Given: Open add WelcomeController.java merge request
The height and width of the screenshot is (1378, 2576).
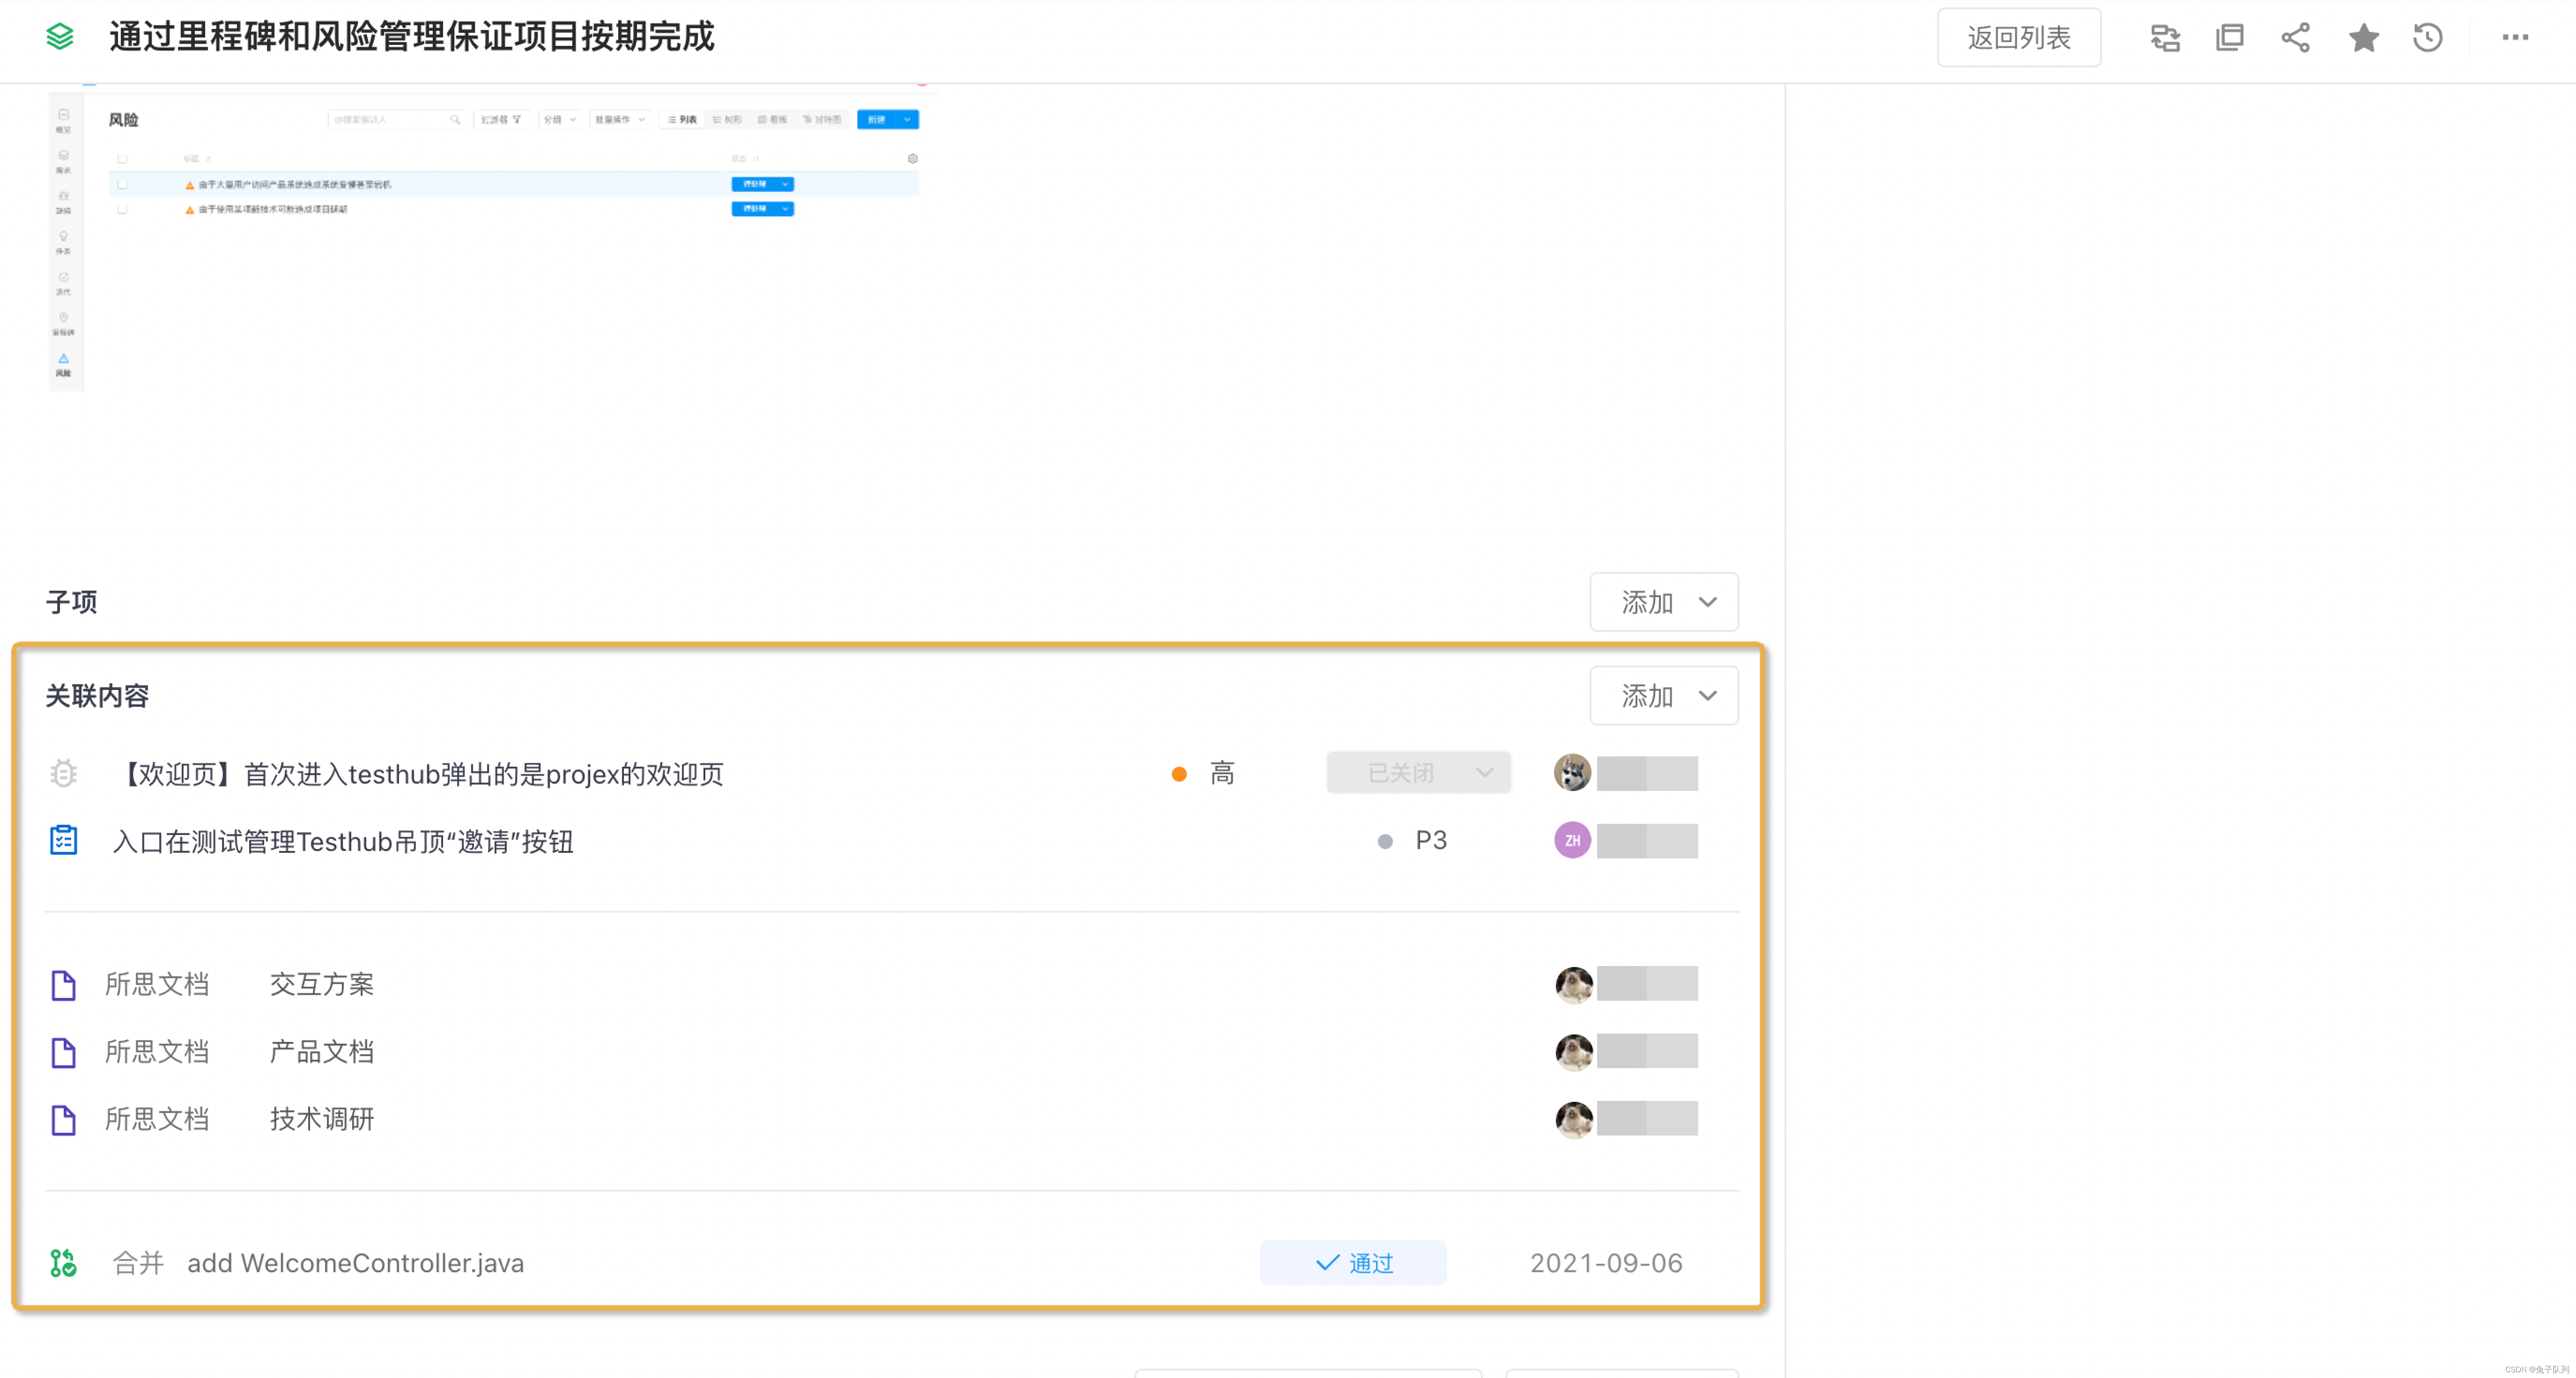Looking at the screenshot, I should click(x=355, y=1263).
